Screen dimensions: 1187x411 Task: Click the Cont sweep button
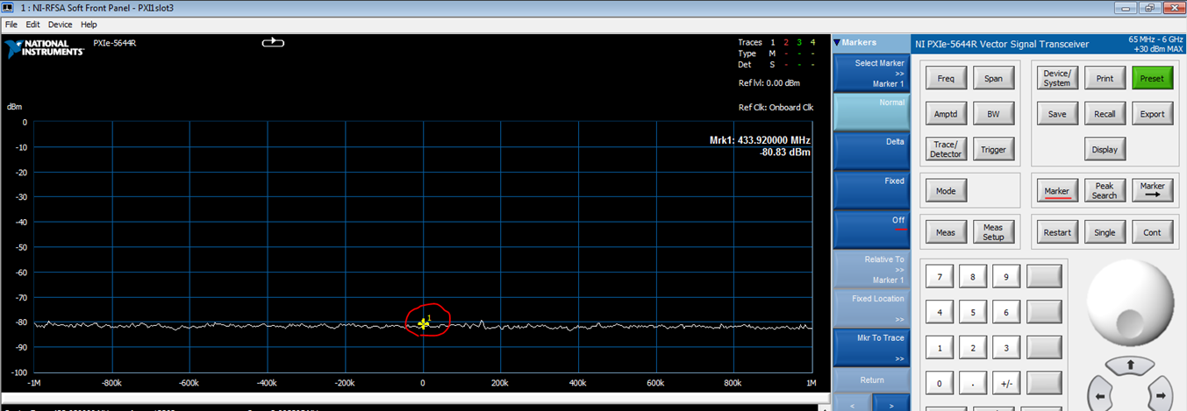pyautogui.click(x=1152, y=232)
